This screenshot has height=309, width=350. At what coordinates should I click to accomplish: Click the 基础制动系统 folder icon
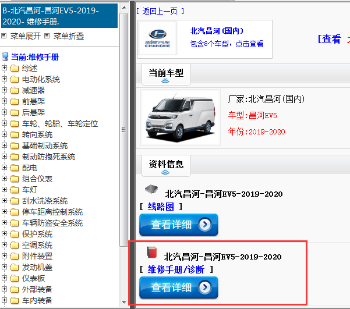click(15, 145)
